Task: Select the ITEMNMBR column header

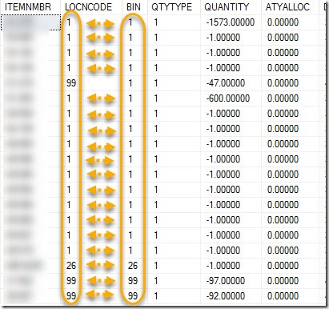Action: coord(28,7)
